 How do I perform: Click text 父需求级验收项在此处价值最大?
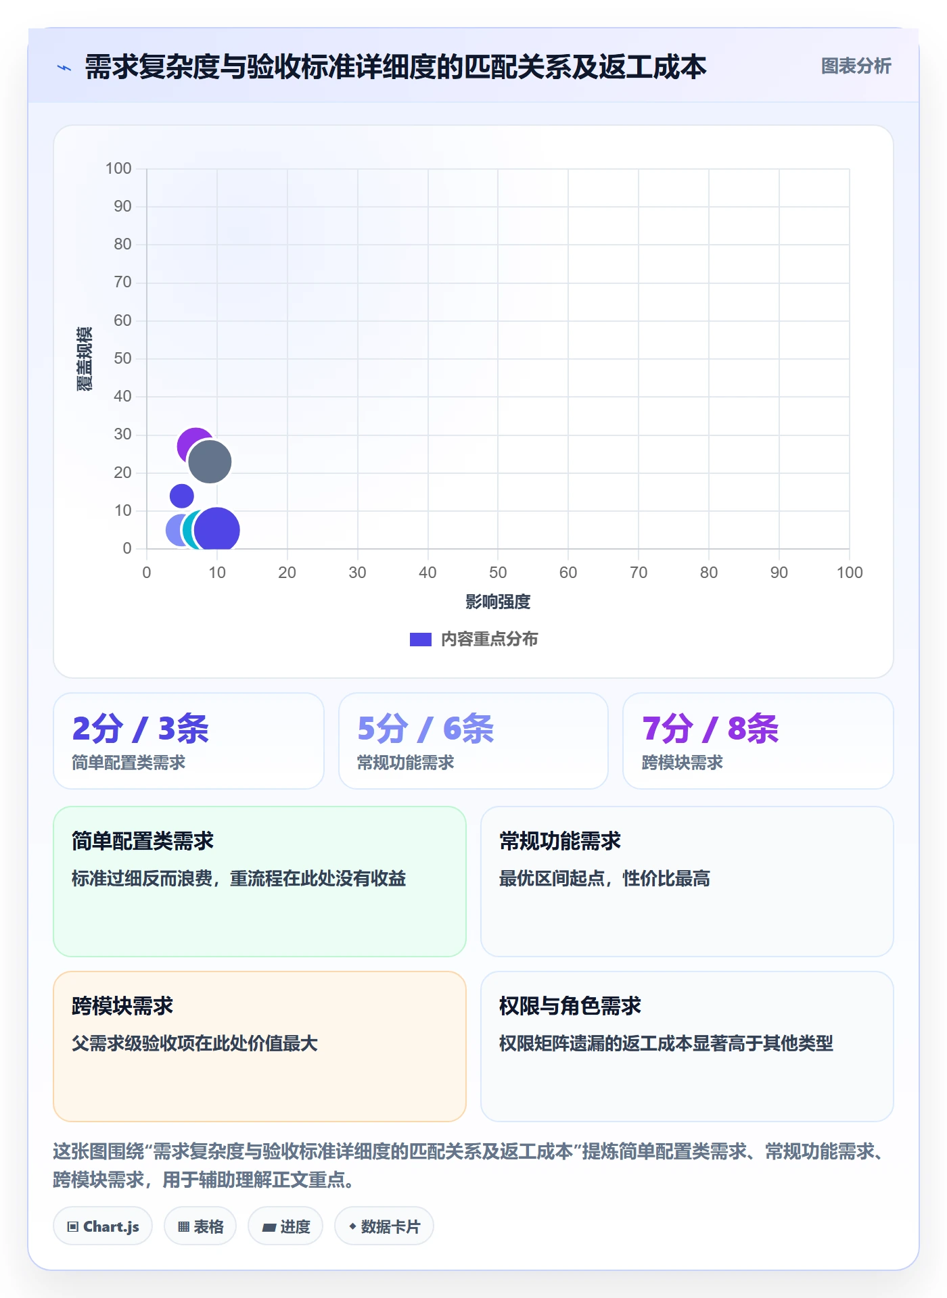coord(195,1043)
